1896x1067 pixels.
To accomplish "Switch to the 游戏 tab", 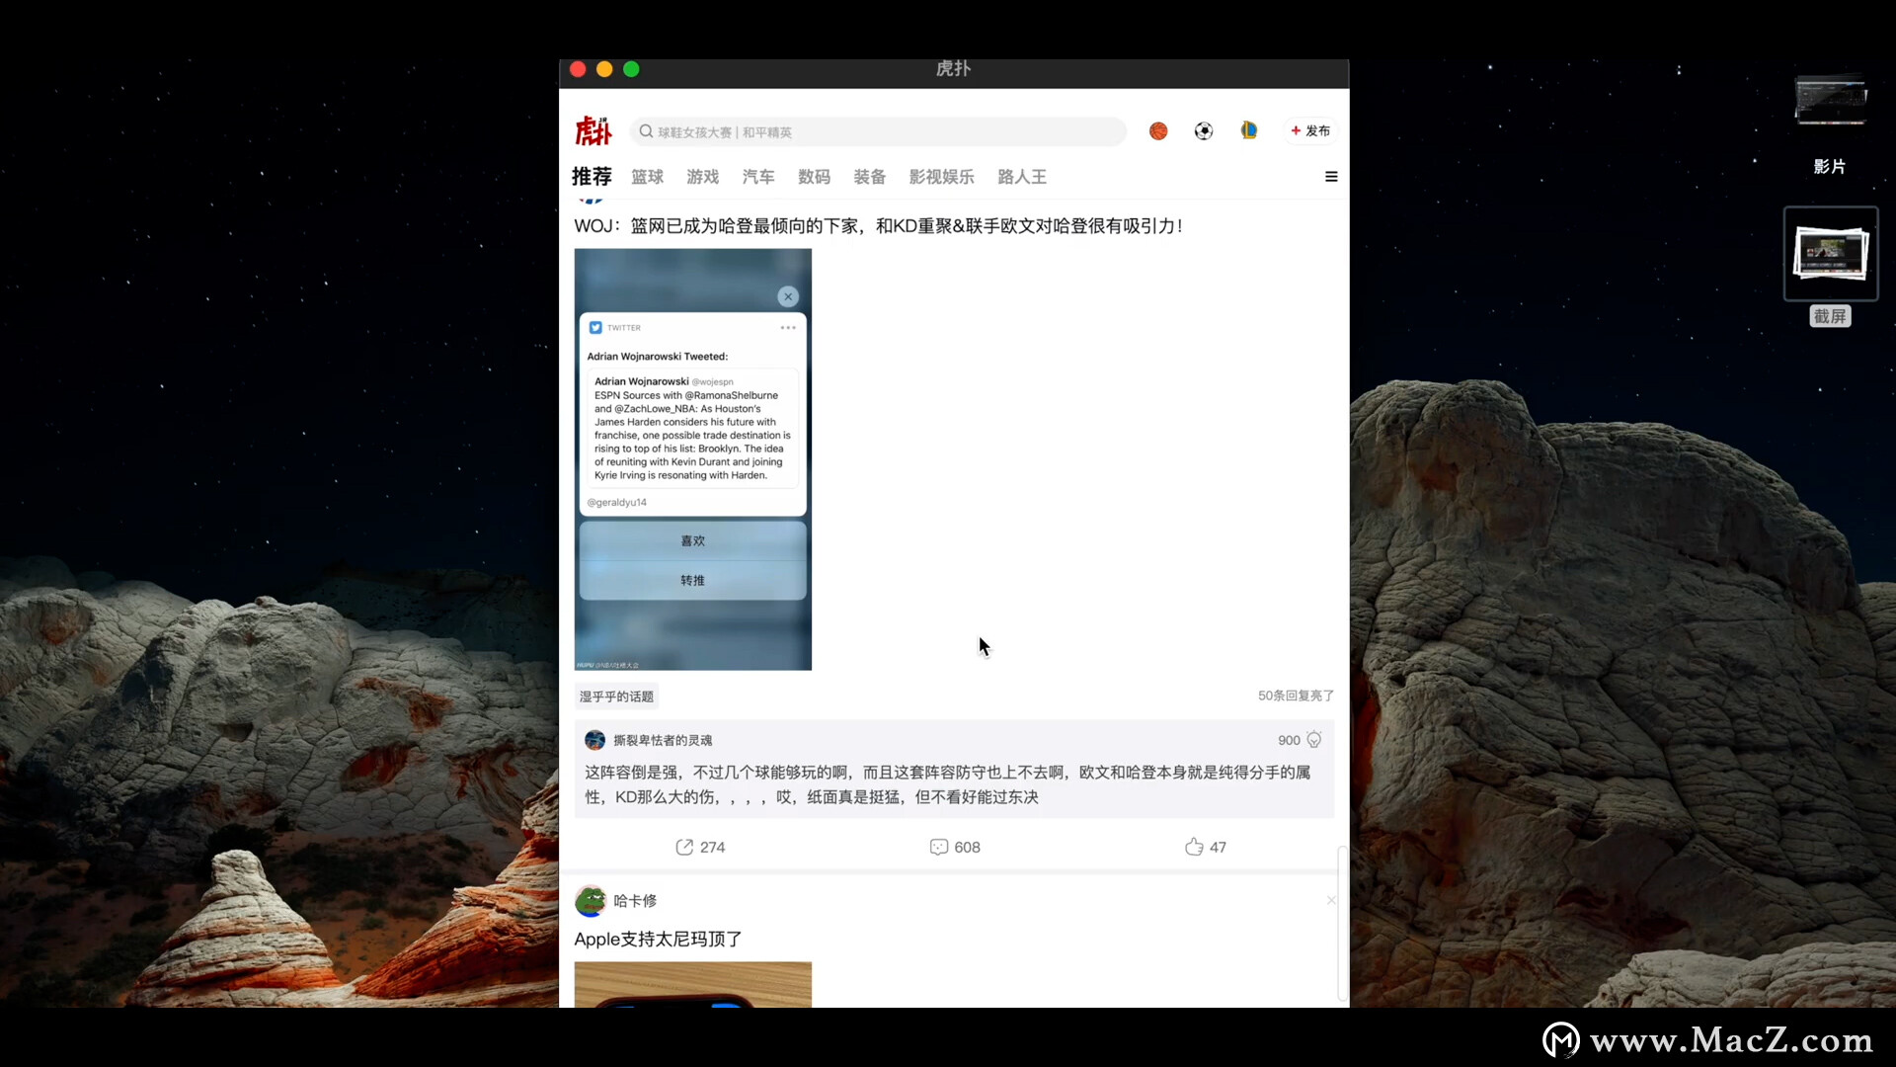I will (x=703, y=177).
